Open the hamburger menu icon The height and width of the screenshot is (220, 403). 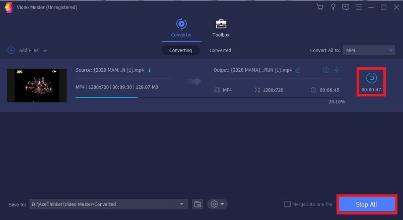pos(359,7)
